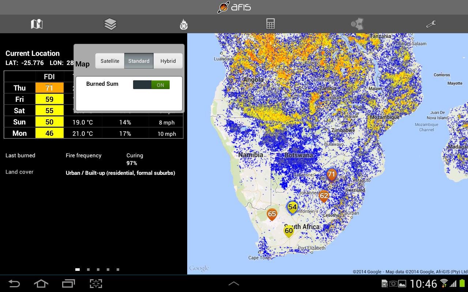Select Hybrid map type
Viewport: 468px width, 292px height.
168,61
